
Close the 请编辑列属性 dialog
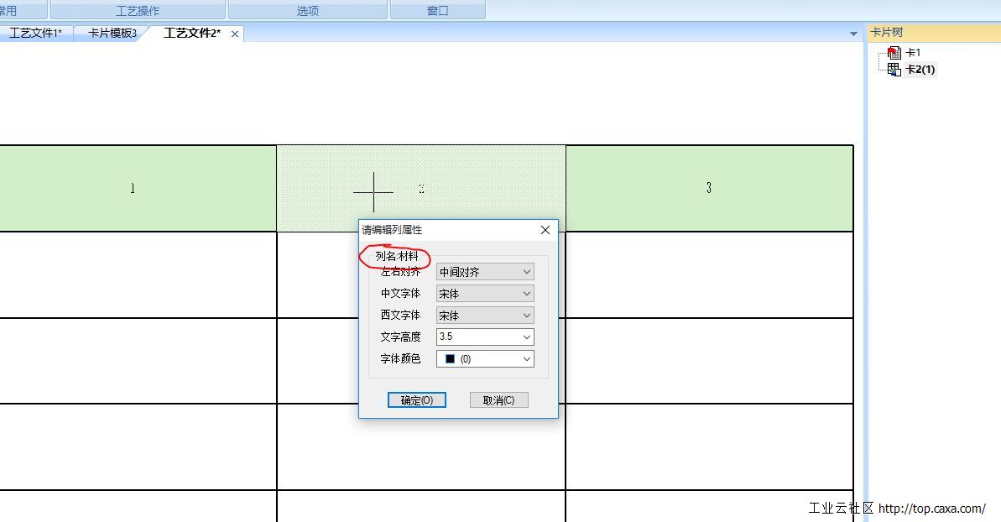click(545, 230)
